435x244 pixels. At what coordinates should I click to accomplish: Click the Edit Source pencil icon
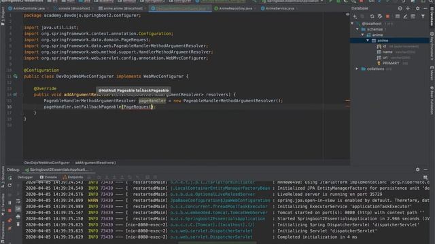coord(405,16)
